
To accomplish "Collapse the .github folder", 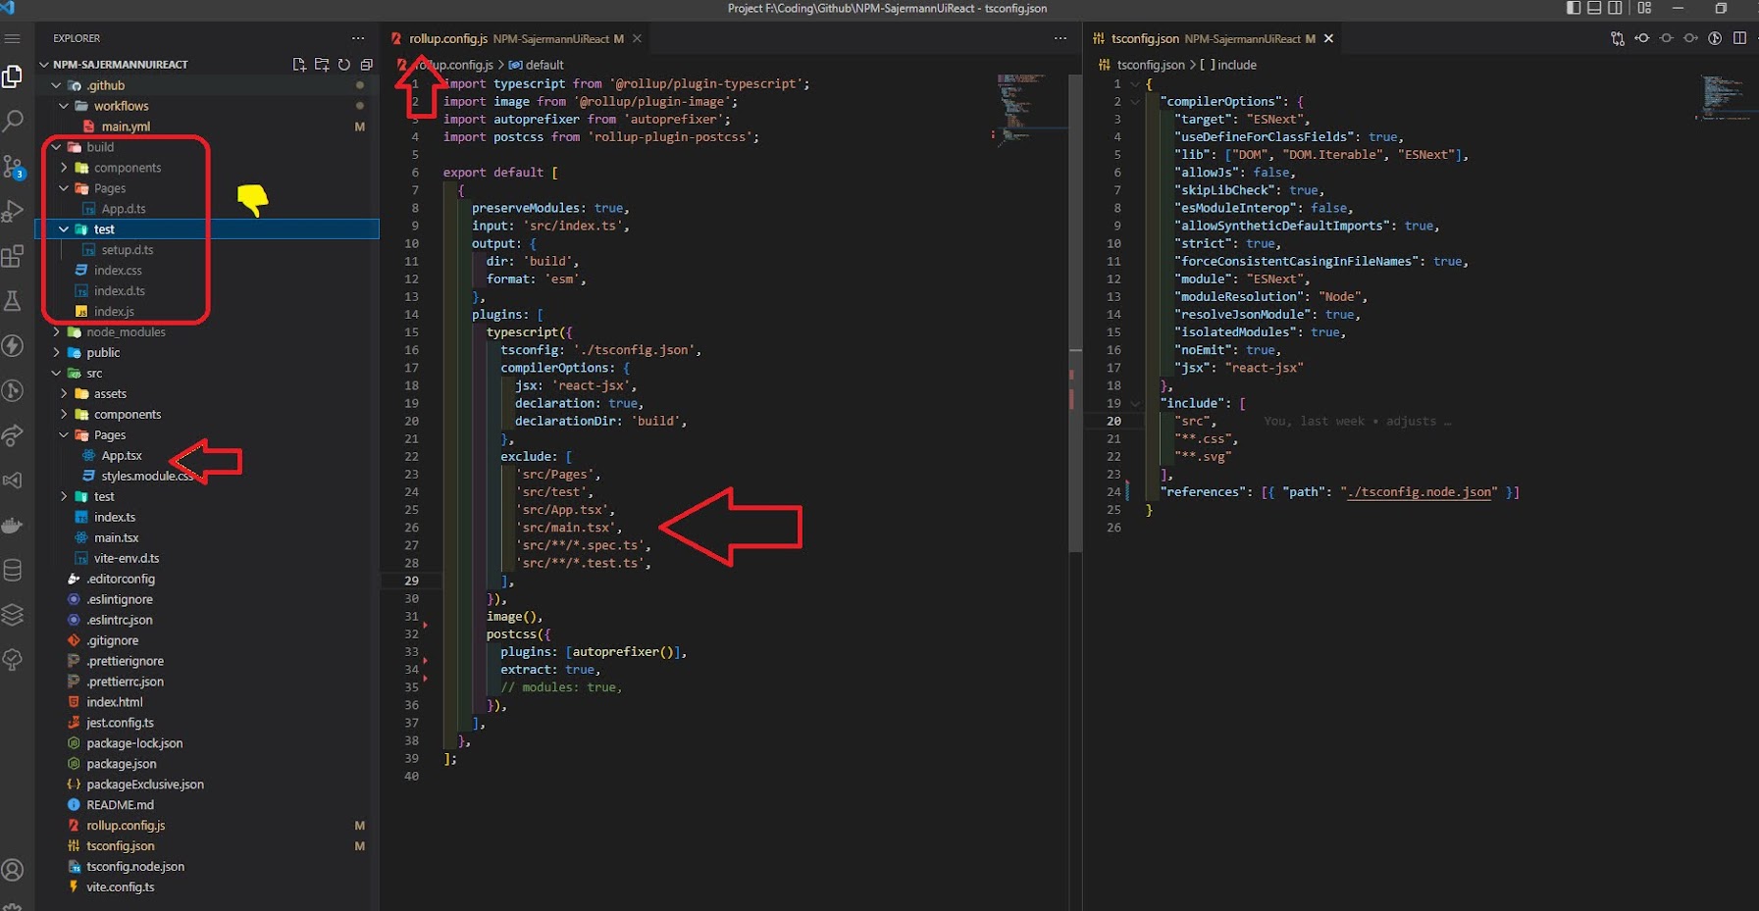I will tap(57, 85).
